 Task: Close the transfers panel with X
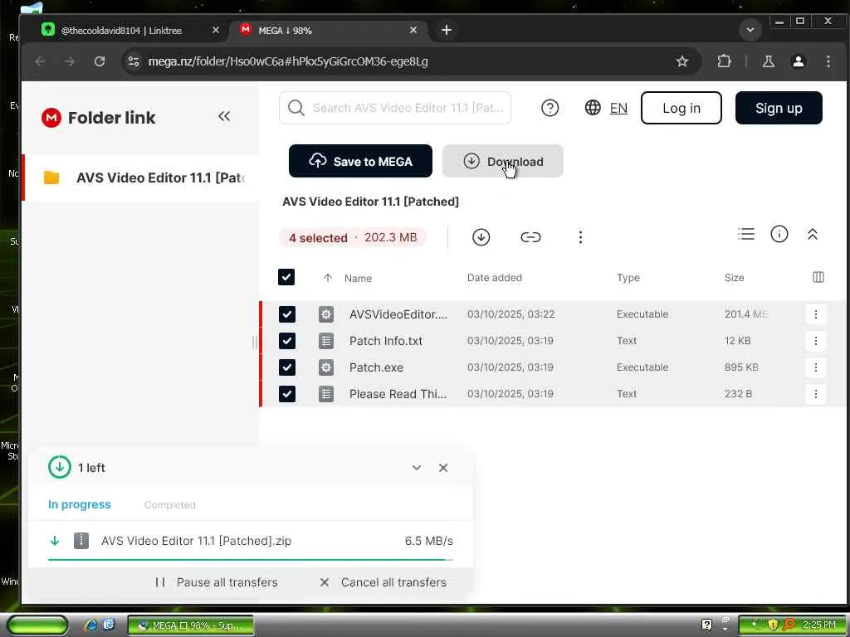click(443, 468)
